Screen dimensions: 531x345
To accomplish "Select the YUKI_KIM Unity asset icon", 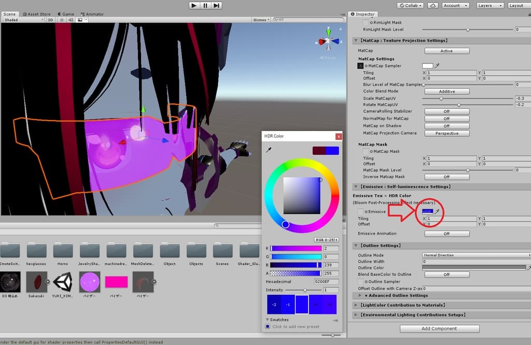I will coord(63,282).
